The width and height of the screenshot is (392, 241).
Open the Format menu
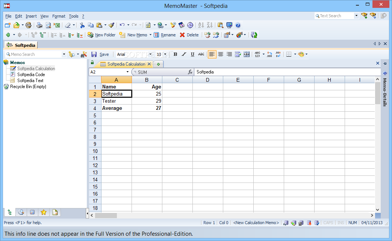point(59,16)
